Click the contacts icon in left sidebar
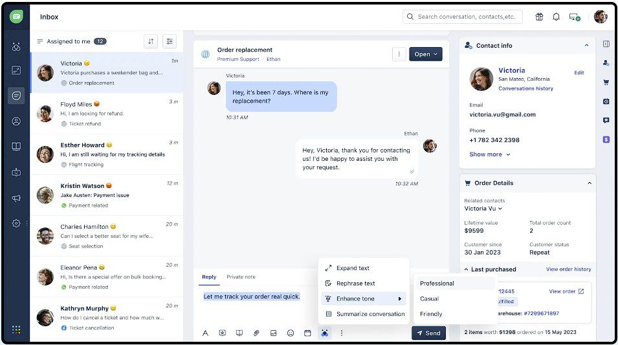 [16, 121]
